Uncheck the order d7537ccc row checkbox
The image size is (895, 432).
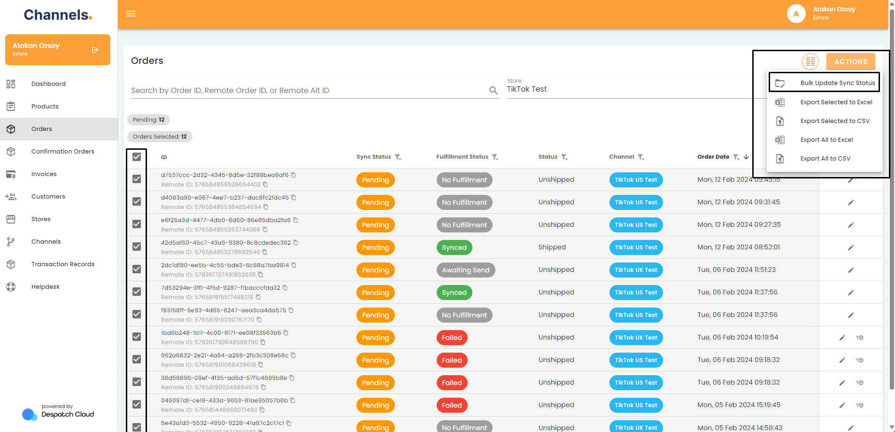137,179
